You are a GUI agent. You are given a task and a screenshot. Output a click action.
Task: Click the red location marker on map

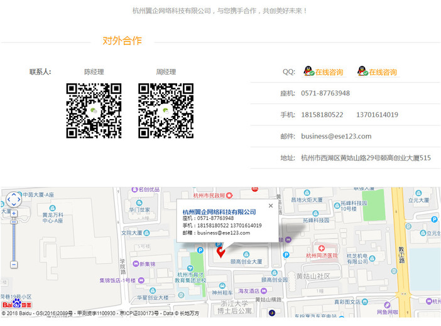tap(220, 251)
